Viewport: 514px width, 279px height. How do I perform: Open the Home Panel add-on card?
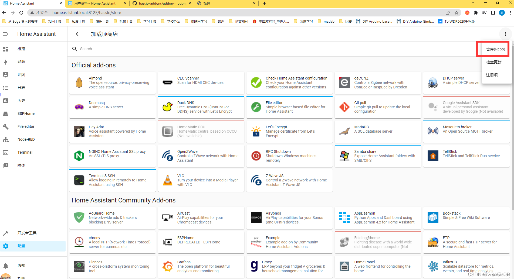(x=378, y=267)
